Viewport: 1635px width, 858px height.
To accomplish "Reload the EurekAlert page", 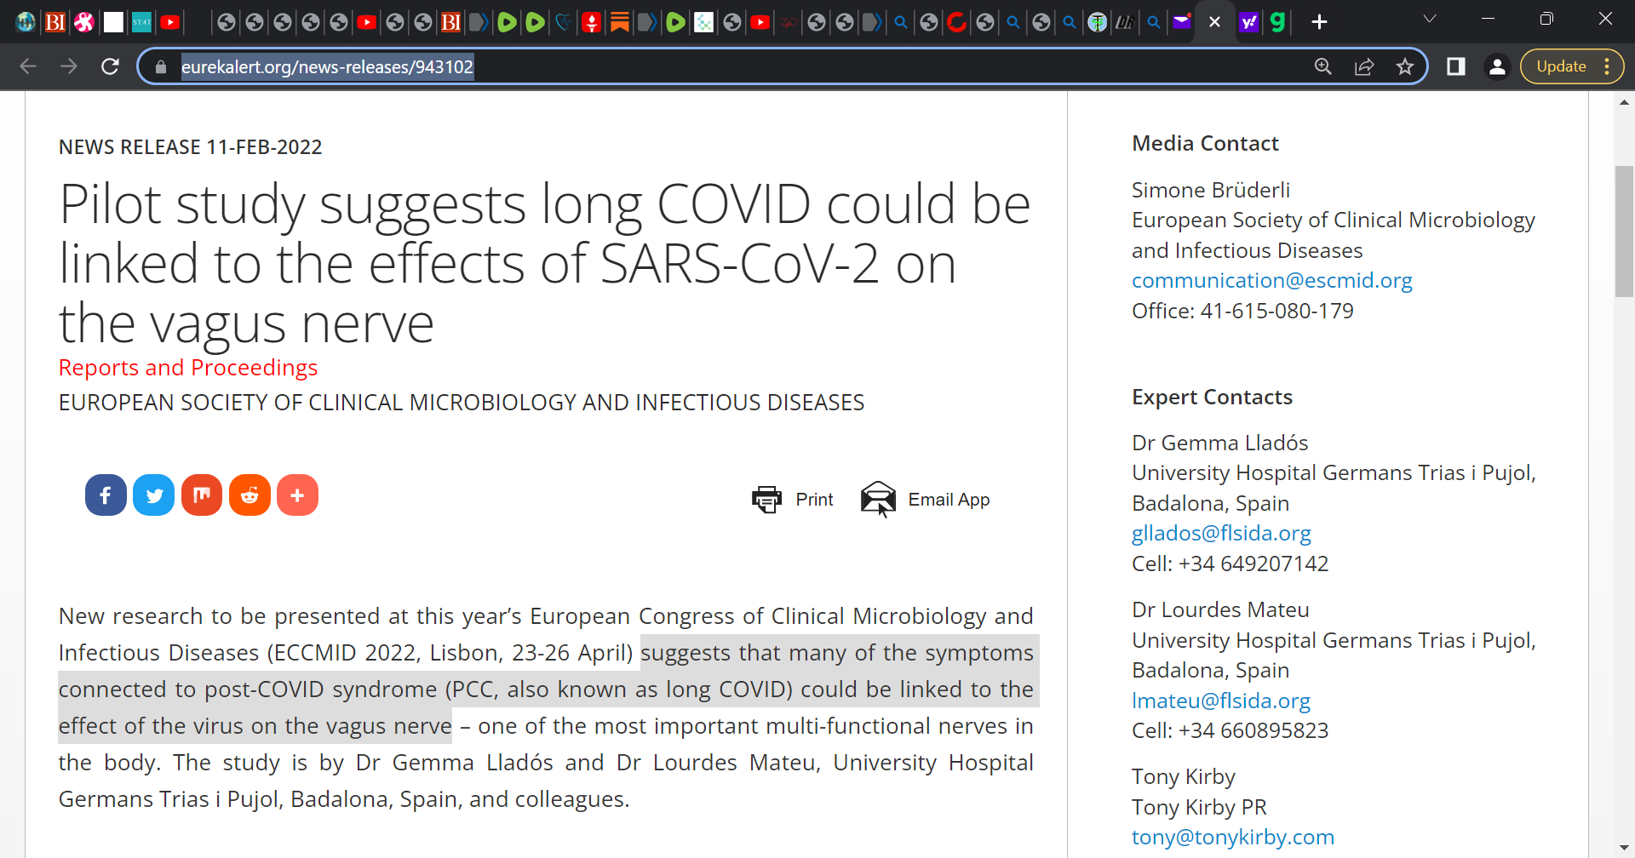I will click(110, 66).
